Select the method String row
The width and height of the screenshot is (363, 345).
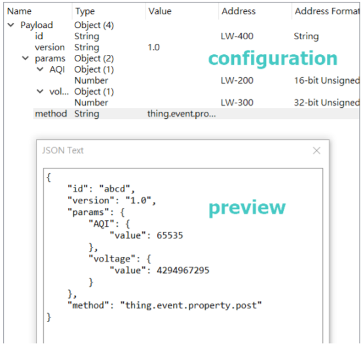[x=197, y=114]
